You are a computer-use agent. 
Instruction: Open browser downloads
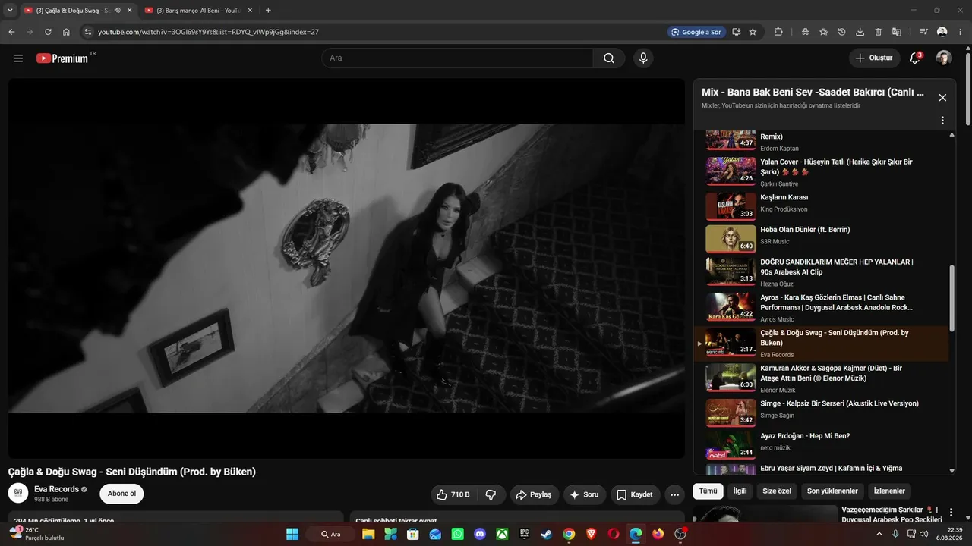pos(860,32)
